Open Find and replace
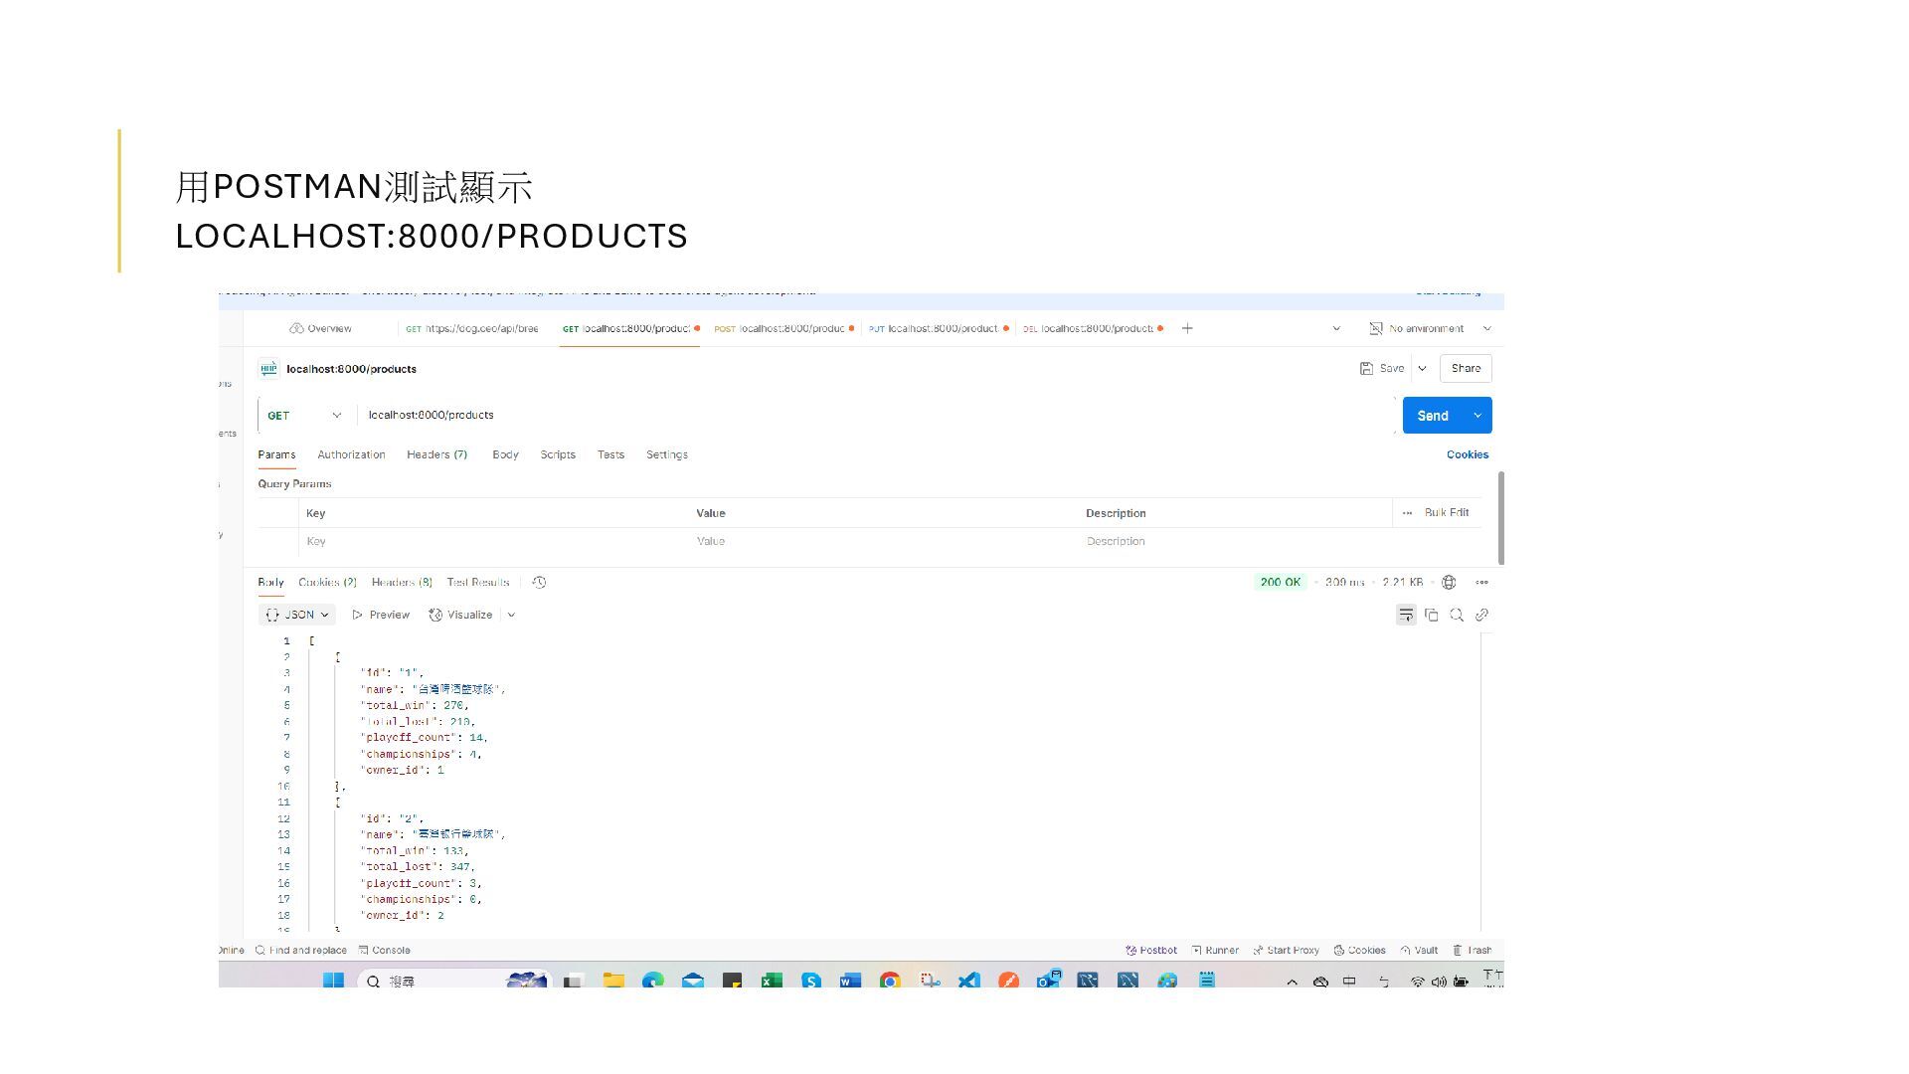The image size is (1909, 1074). (301, 951)
